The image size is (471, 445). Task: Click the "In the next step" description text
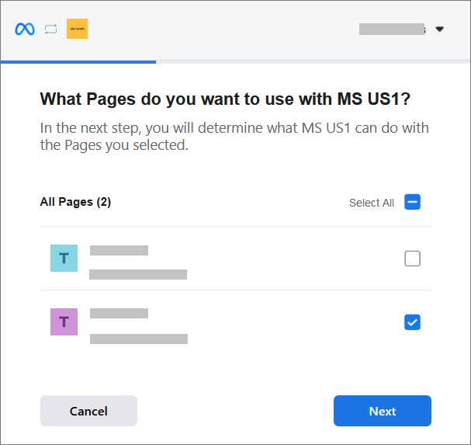pos(234,136)
